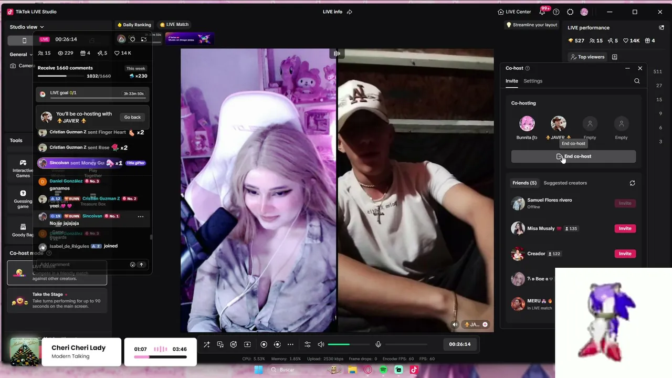Invite Misa Musaly to co-host

click(625, 228)
